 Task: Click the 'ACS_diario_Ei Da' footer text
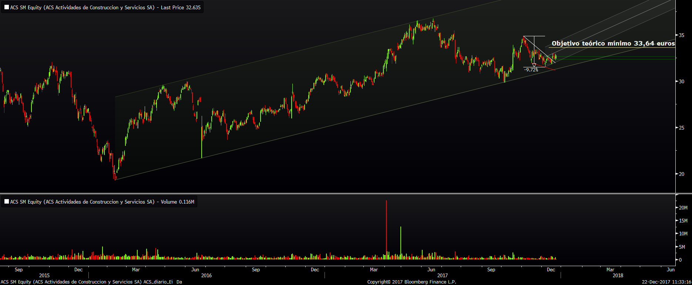[x=163, y=282]
